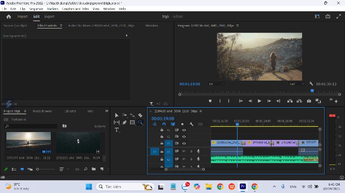
Task: Select the Zoom tool
Action: pos(140,122)
